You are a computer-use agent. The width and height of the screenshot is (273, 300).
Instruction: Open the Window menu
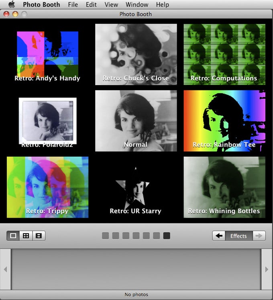[x=137, y=4]
